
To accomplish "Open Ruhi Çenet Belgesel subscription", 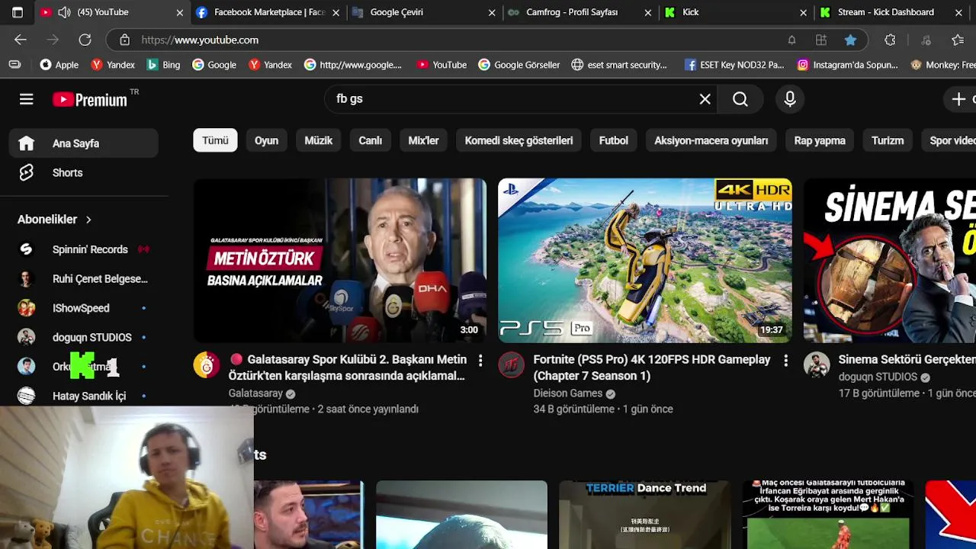I will [84, 279].
